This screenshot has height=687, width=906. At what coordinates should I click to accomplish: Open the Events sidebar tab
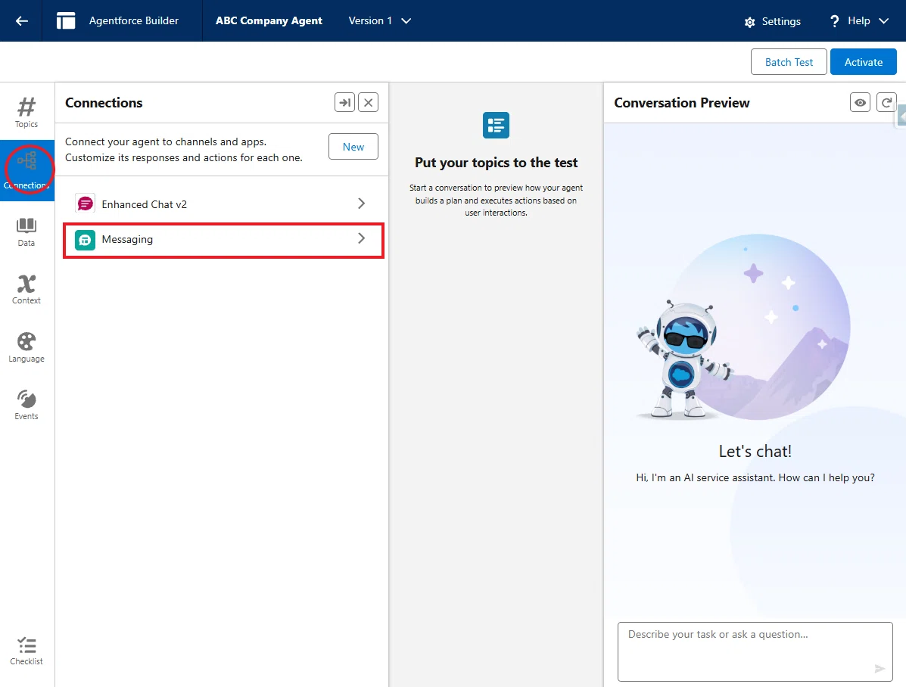pyautogui.click(x=26, y=405)
